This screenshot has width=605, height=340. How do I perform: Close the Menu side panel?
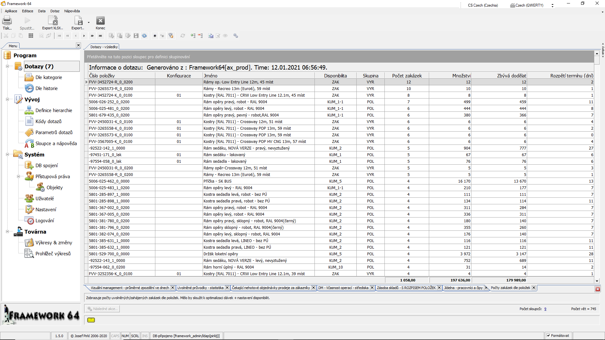point(78,45)
